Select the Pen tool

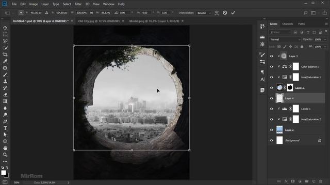click(5, 121)
